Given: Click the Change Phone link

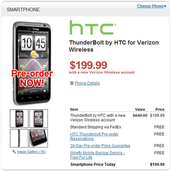Looking at the screenshot, I should point(150,6).
